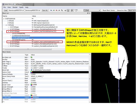Play the animation with the play button
The height and width of the screenshot is (105, 139).
point(72,10)
